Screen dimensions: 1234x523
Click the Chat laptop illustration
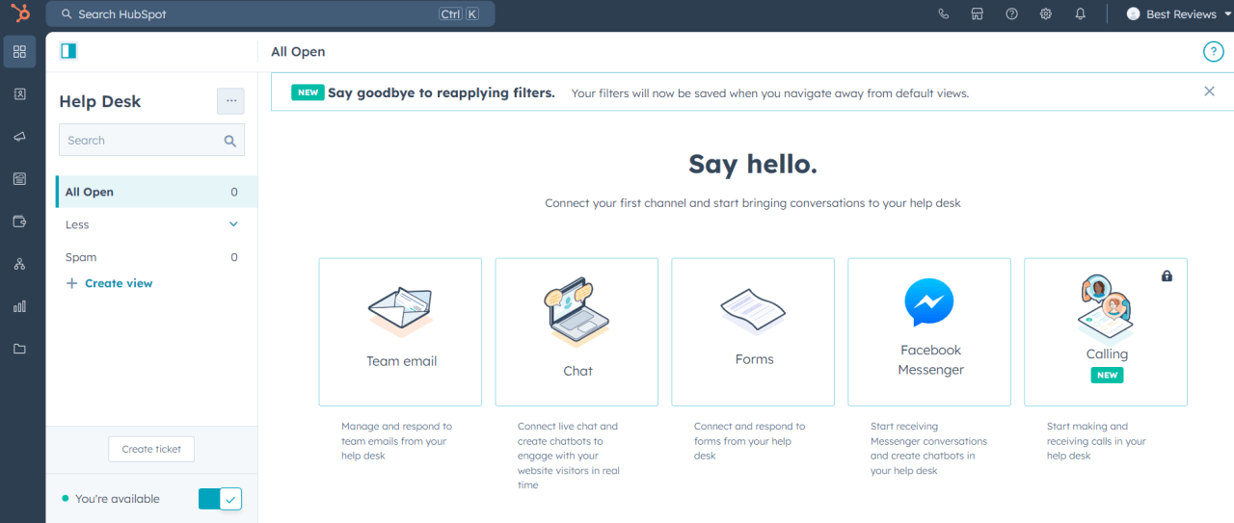click(577, 313)
